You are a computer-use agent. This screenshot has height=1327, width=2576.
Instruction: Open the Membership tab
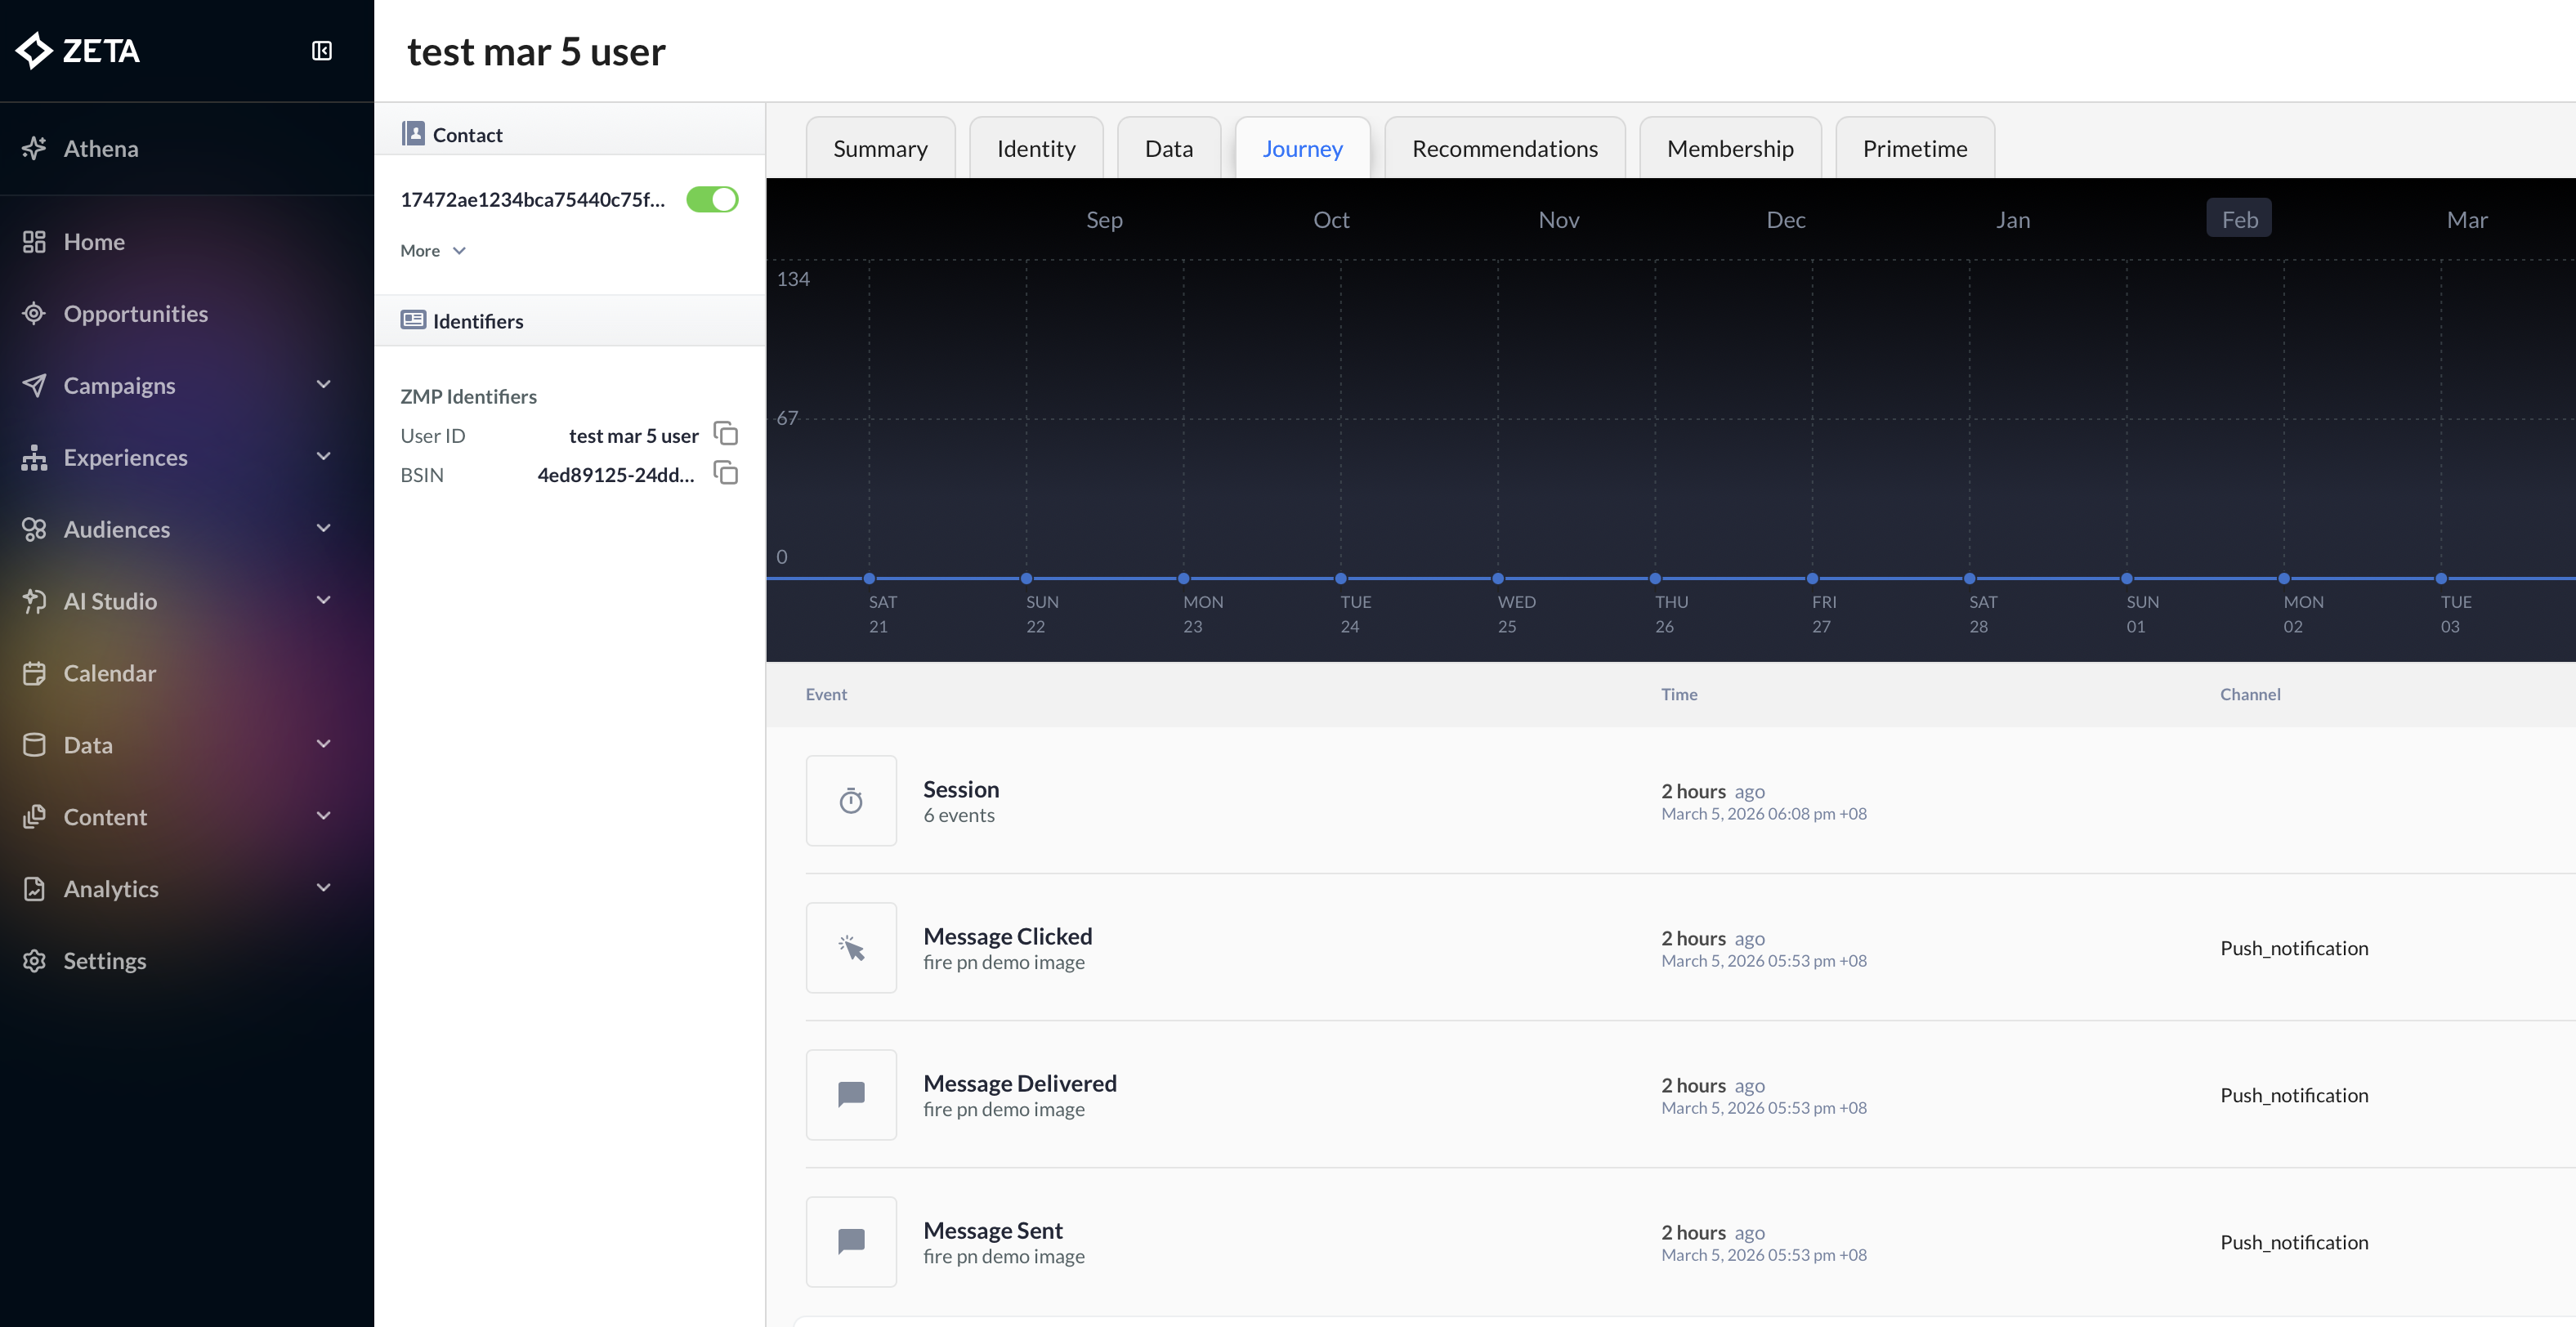[x=1730, y=147]
